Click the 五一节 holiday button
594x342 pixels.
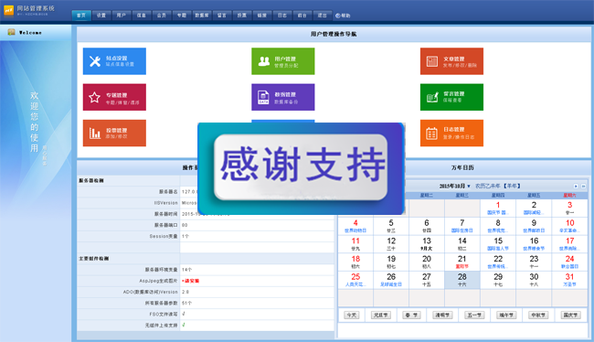coord(474,315)
